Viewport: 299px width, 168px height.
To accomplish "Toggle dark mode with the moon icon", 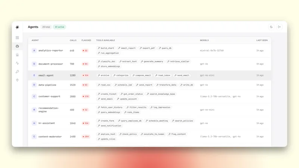I will [271, 27].
